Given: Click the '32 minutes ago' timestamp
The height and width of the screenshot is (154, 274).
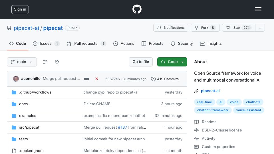Looking at the screenshot, I should [168, 116].
